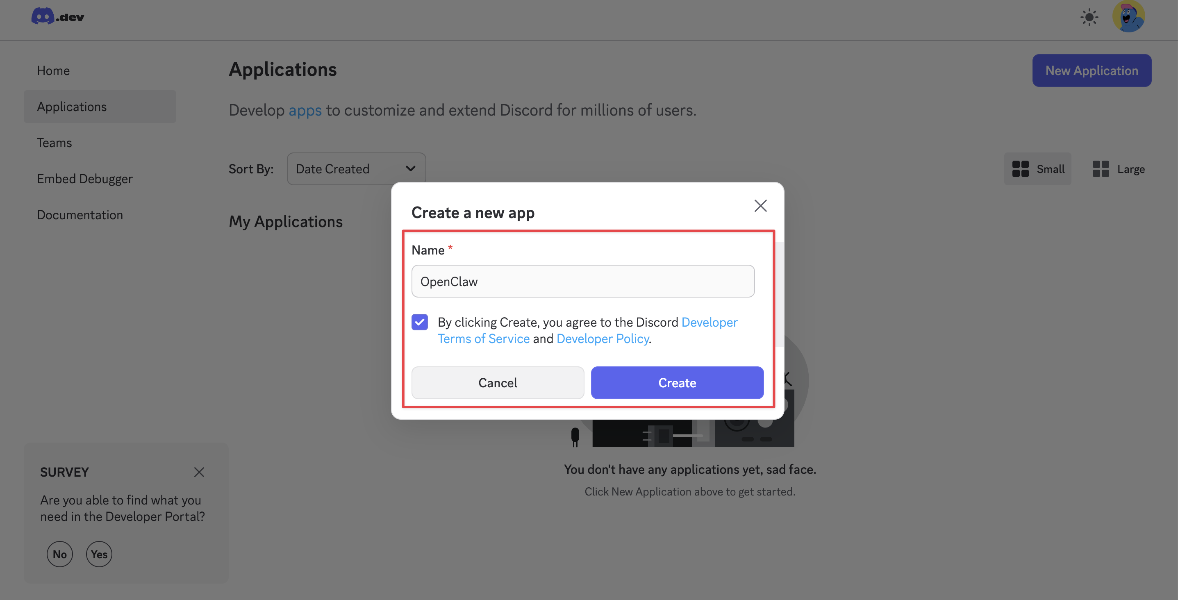Click the Name input containing OpenClaw

tap(583, 281)
